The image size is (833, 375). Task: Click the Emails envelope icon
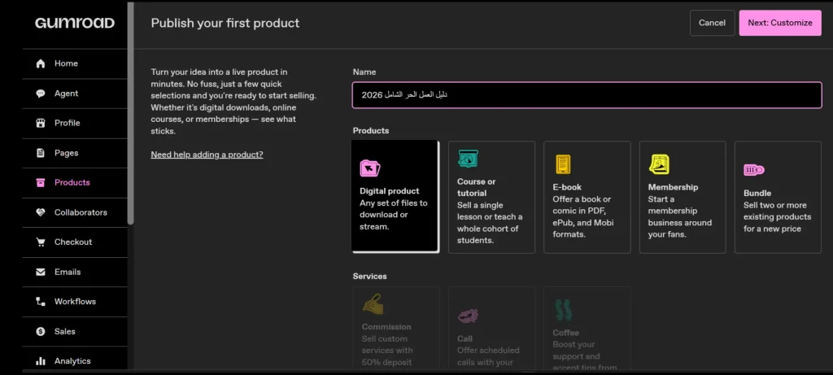pyautogui.click(x=41, y=272)
